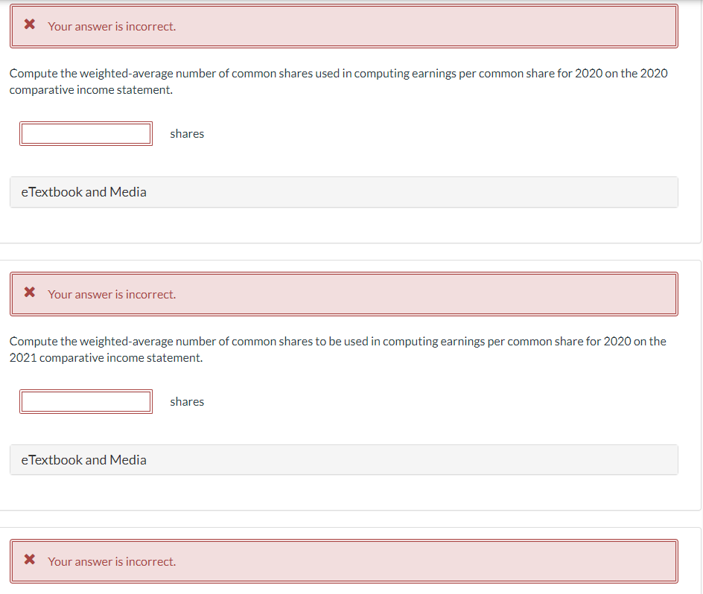Expand the first eTextbook and Media section
This screenshot has width=703, height=594.
pyautogui.click(x=344, y=192)
